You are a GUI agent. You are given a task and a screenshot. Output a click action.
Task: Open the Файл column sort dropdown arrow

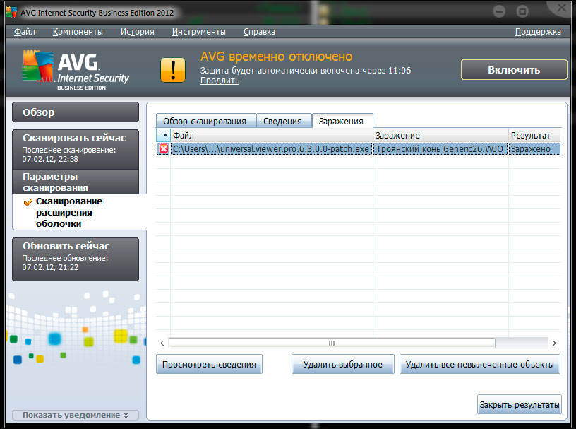(164, 135)
